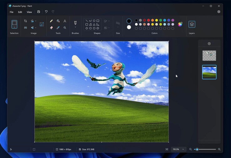Open the View menu
Image resolution: width=231 pixels, height=158 pixels.
point(29,12)
